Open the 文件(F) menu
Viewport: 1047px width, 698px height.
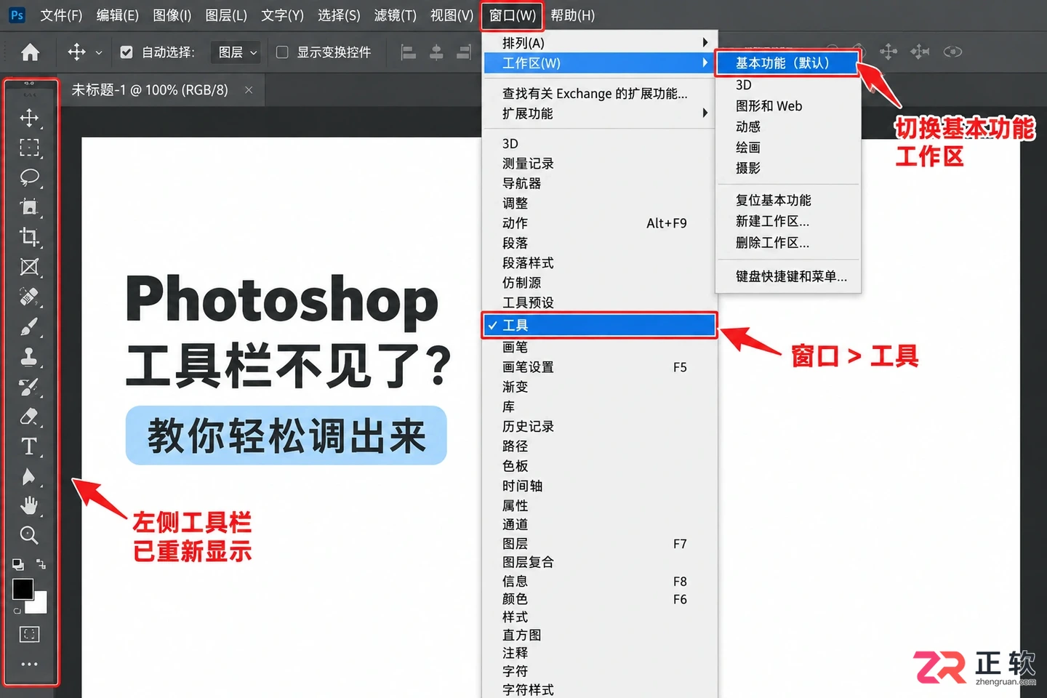click(x=61, y=15)
